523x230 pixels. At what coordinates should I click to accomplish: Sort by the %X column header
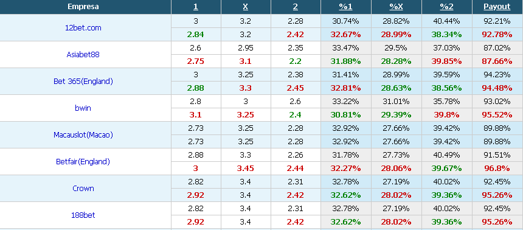pyautogui.click(x=397, y=7)
